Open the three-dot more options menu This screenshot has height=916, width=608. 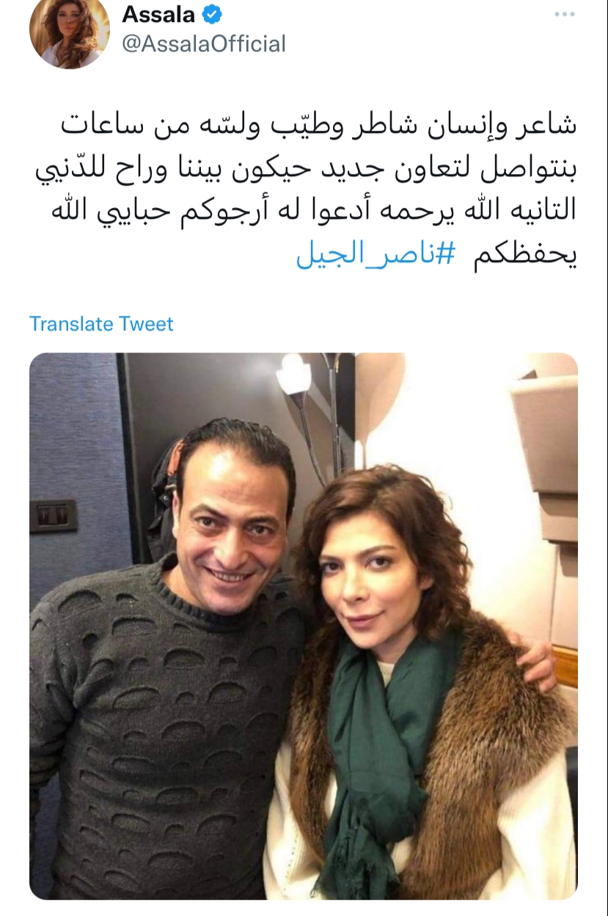pos(564,15)
